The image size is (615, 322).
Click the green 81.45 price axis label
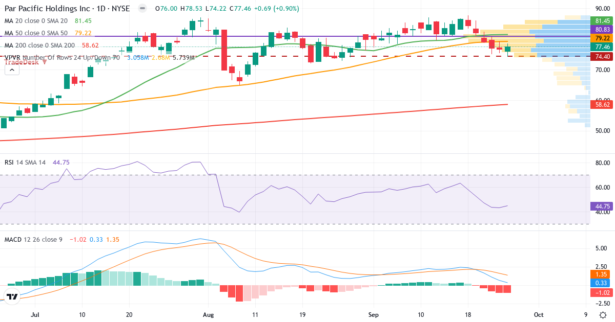(602, 20)
